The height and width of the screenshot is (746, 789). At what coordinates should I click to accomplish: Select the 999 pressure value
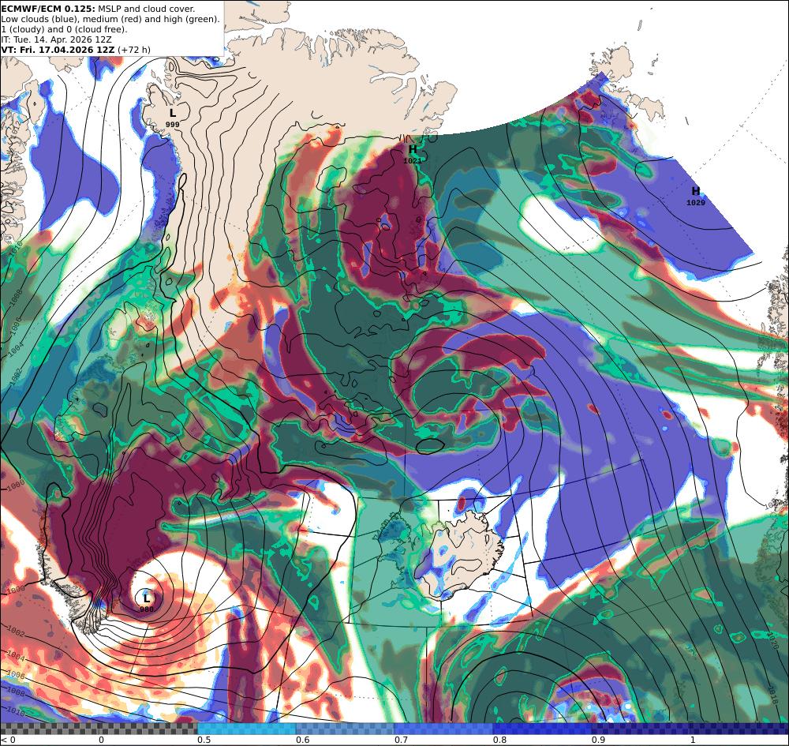click(x=172, y=125)
